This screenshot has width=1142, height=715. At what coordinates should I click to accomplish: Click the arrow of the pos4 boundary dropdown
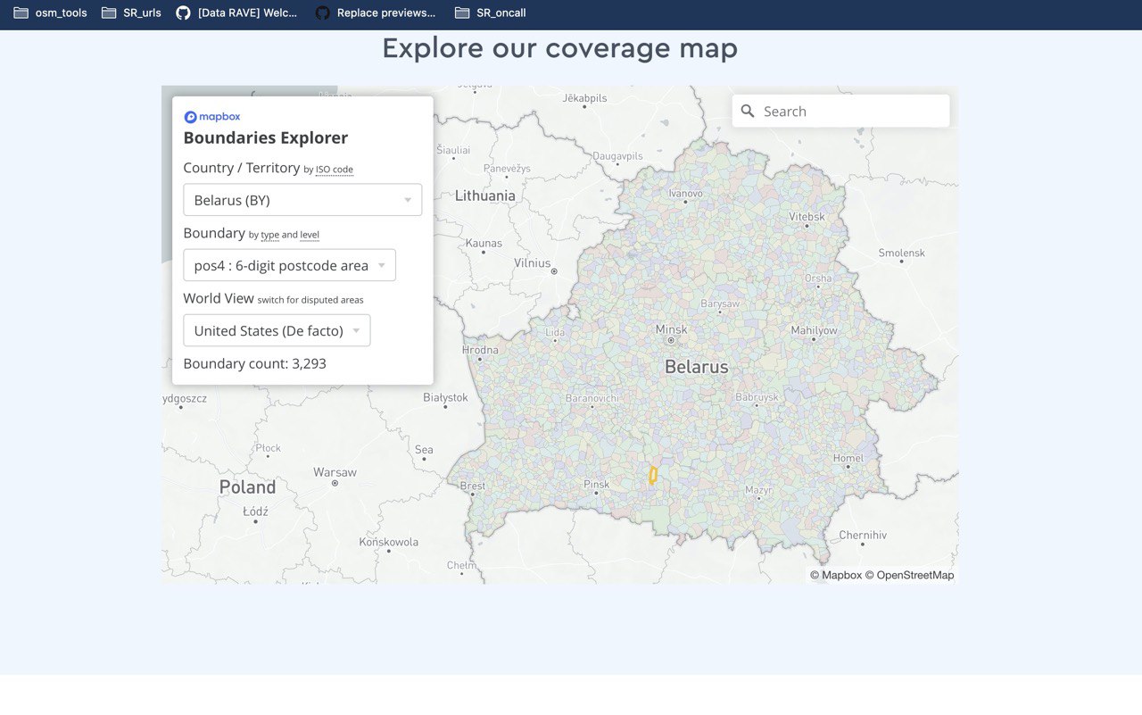point(382,265)
